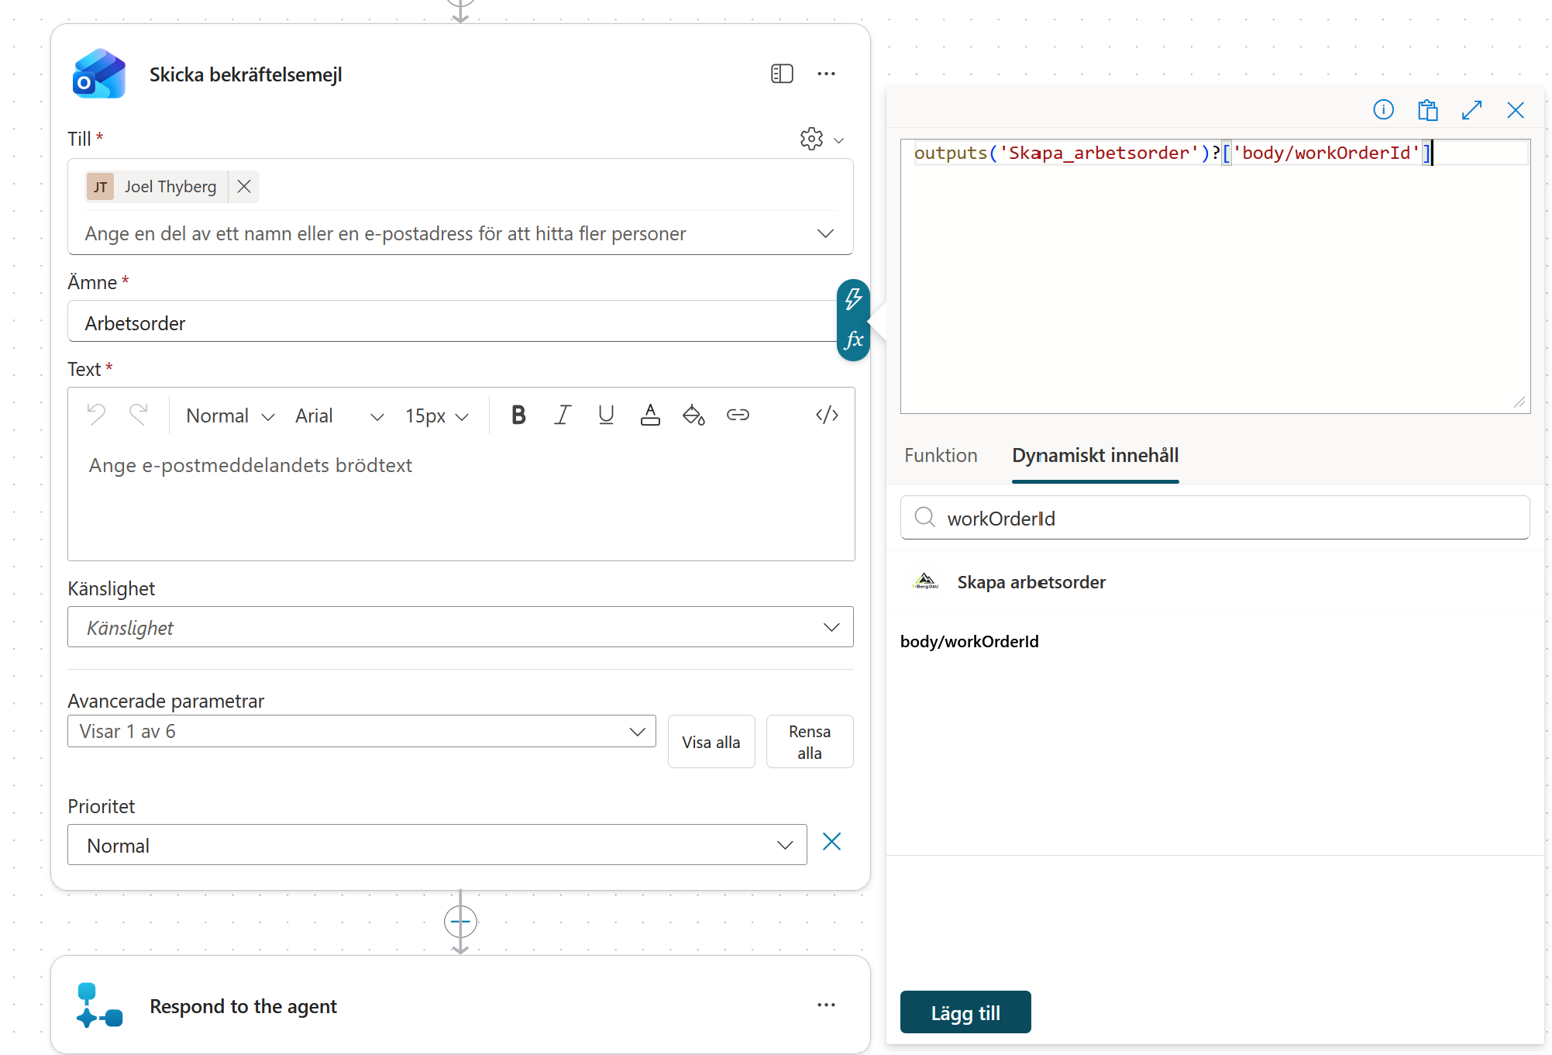
Task: Switch to HTML code view
Action: point(827,415)
